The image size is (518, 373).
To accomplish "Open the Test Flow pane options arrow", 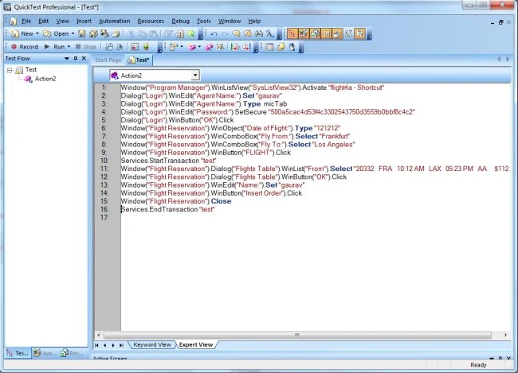I will [x=66, y=58].
